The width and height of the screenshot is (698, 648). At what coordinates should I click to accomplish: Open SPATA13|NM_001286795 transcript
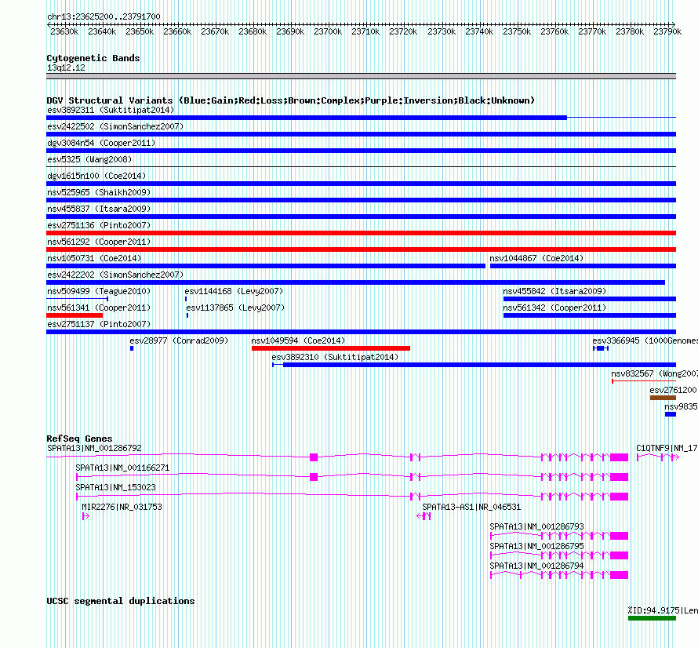tap(559, 555)
